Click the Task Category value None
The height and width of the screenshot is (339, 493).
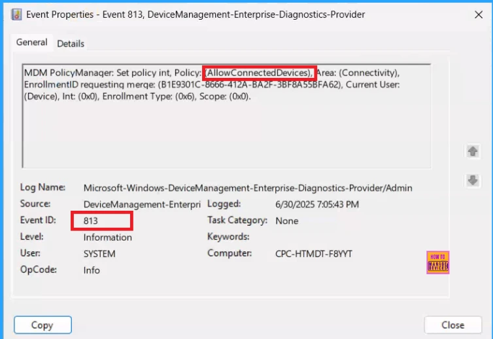tap(287, 221)
